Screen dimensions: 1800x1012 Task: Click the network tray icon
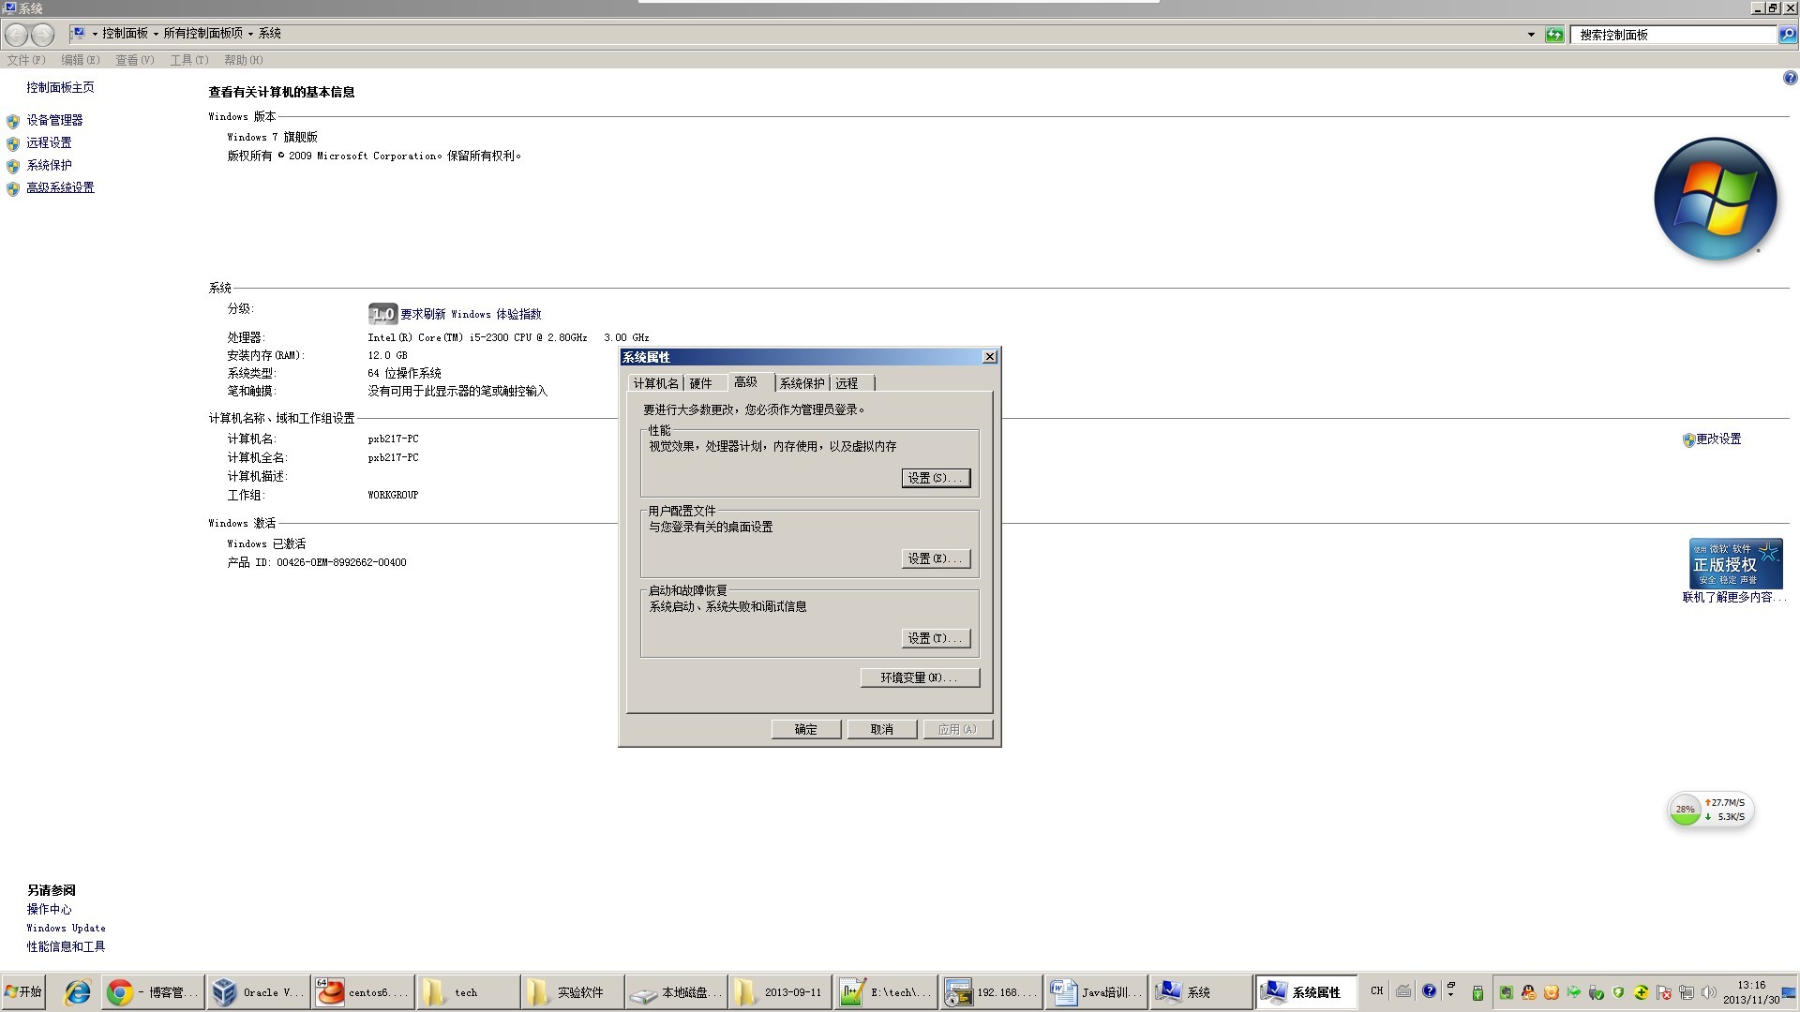(1687, 992)
